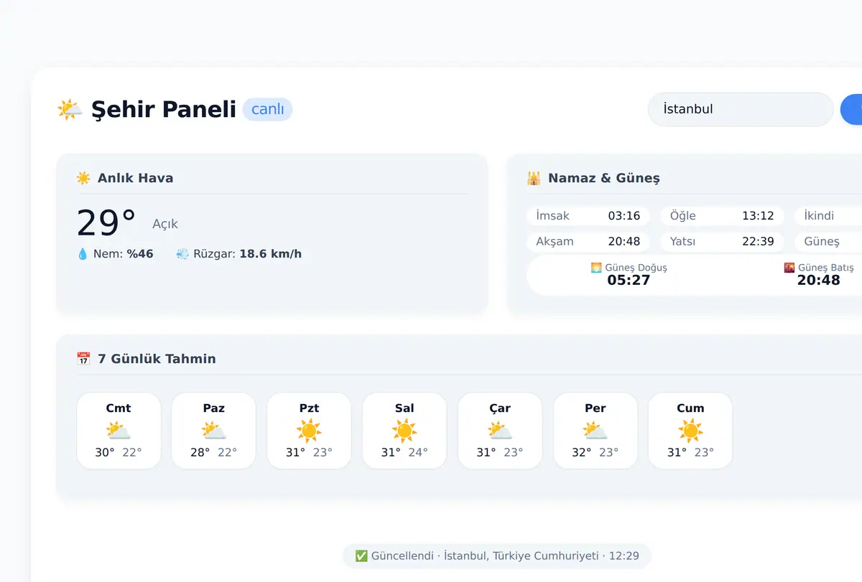Click the mosque icon beside Namaz & Güneş
The width and height of the screenshot is (862, 582).
[534, 178]
